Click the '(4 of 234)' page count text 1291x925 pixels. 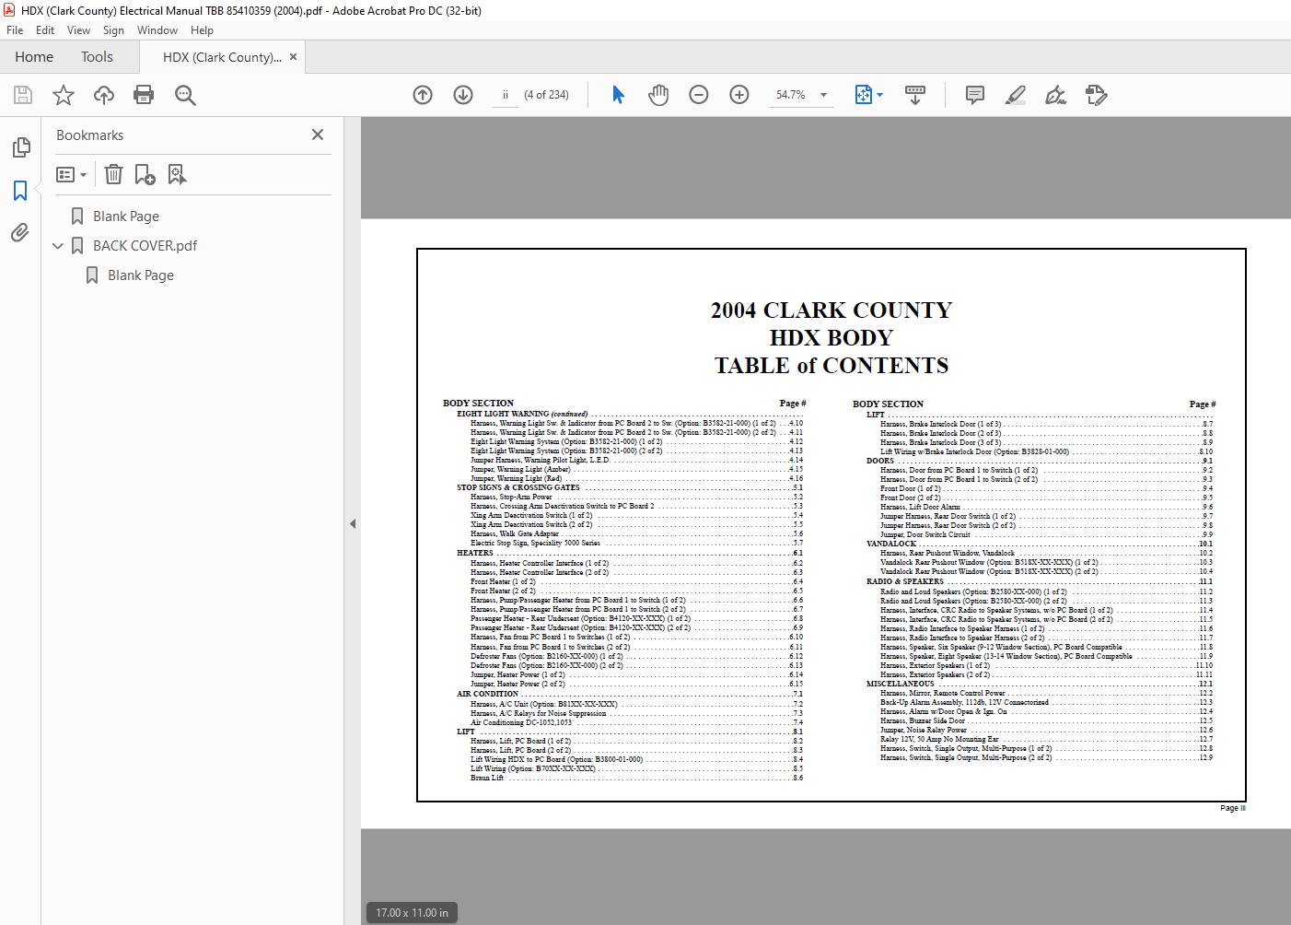pos(546,95)
